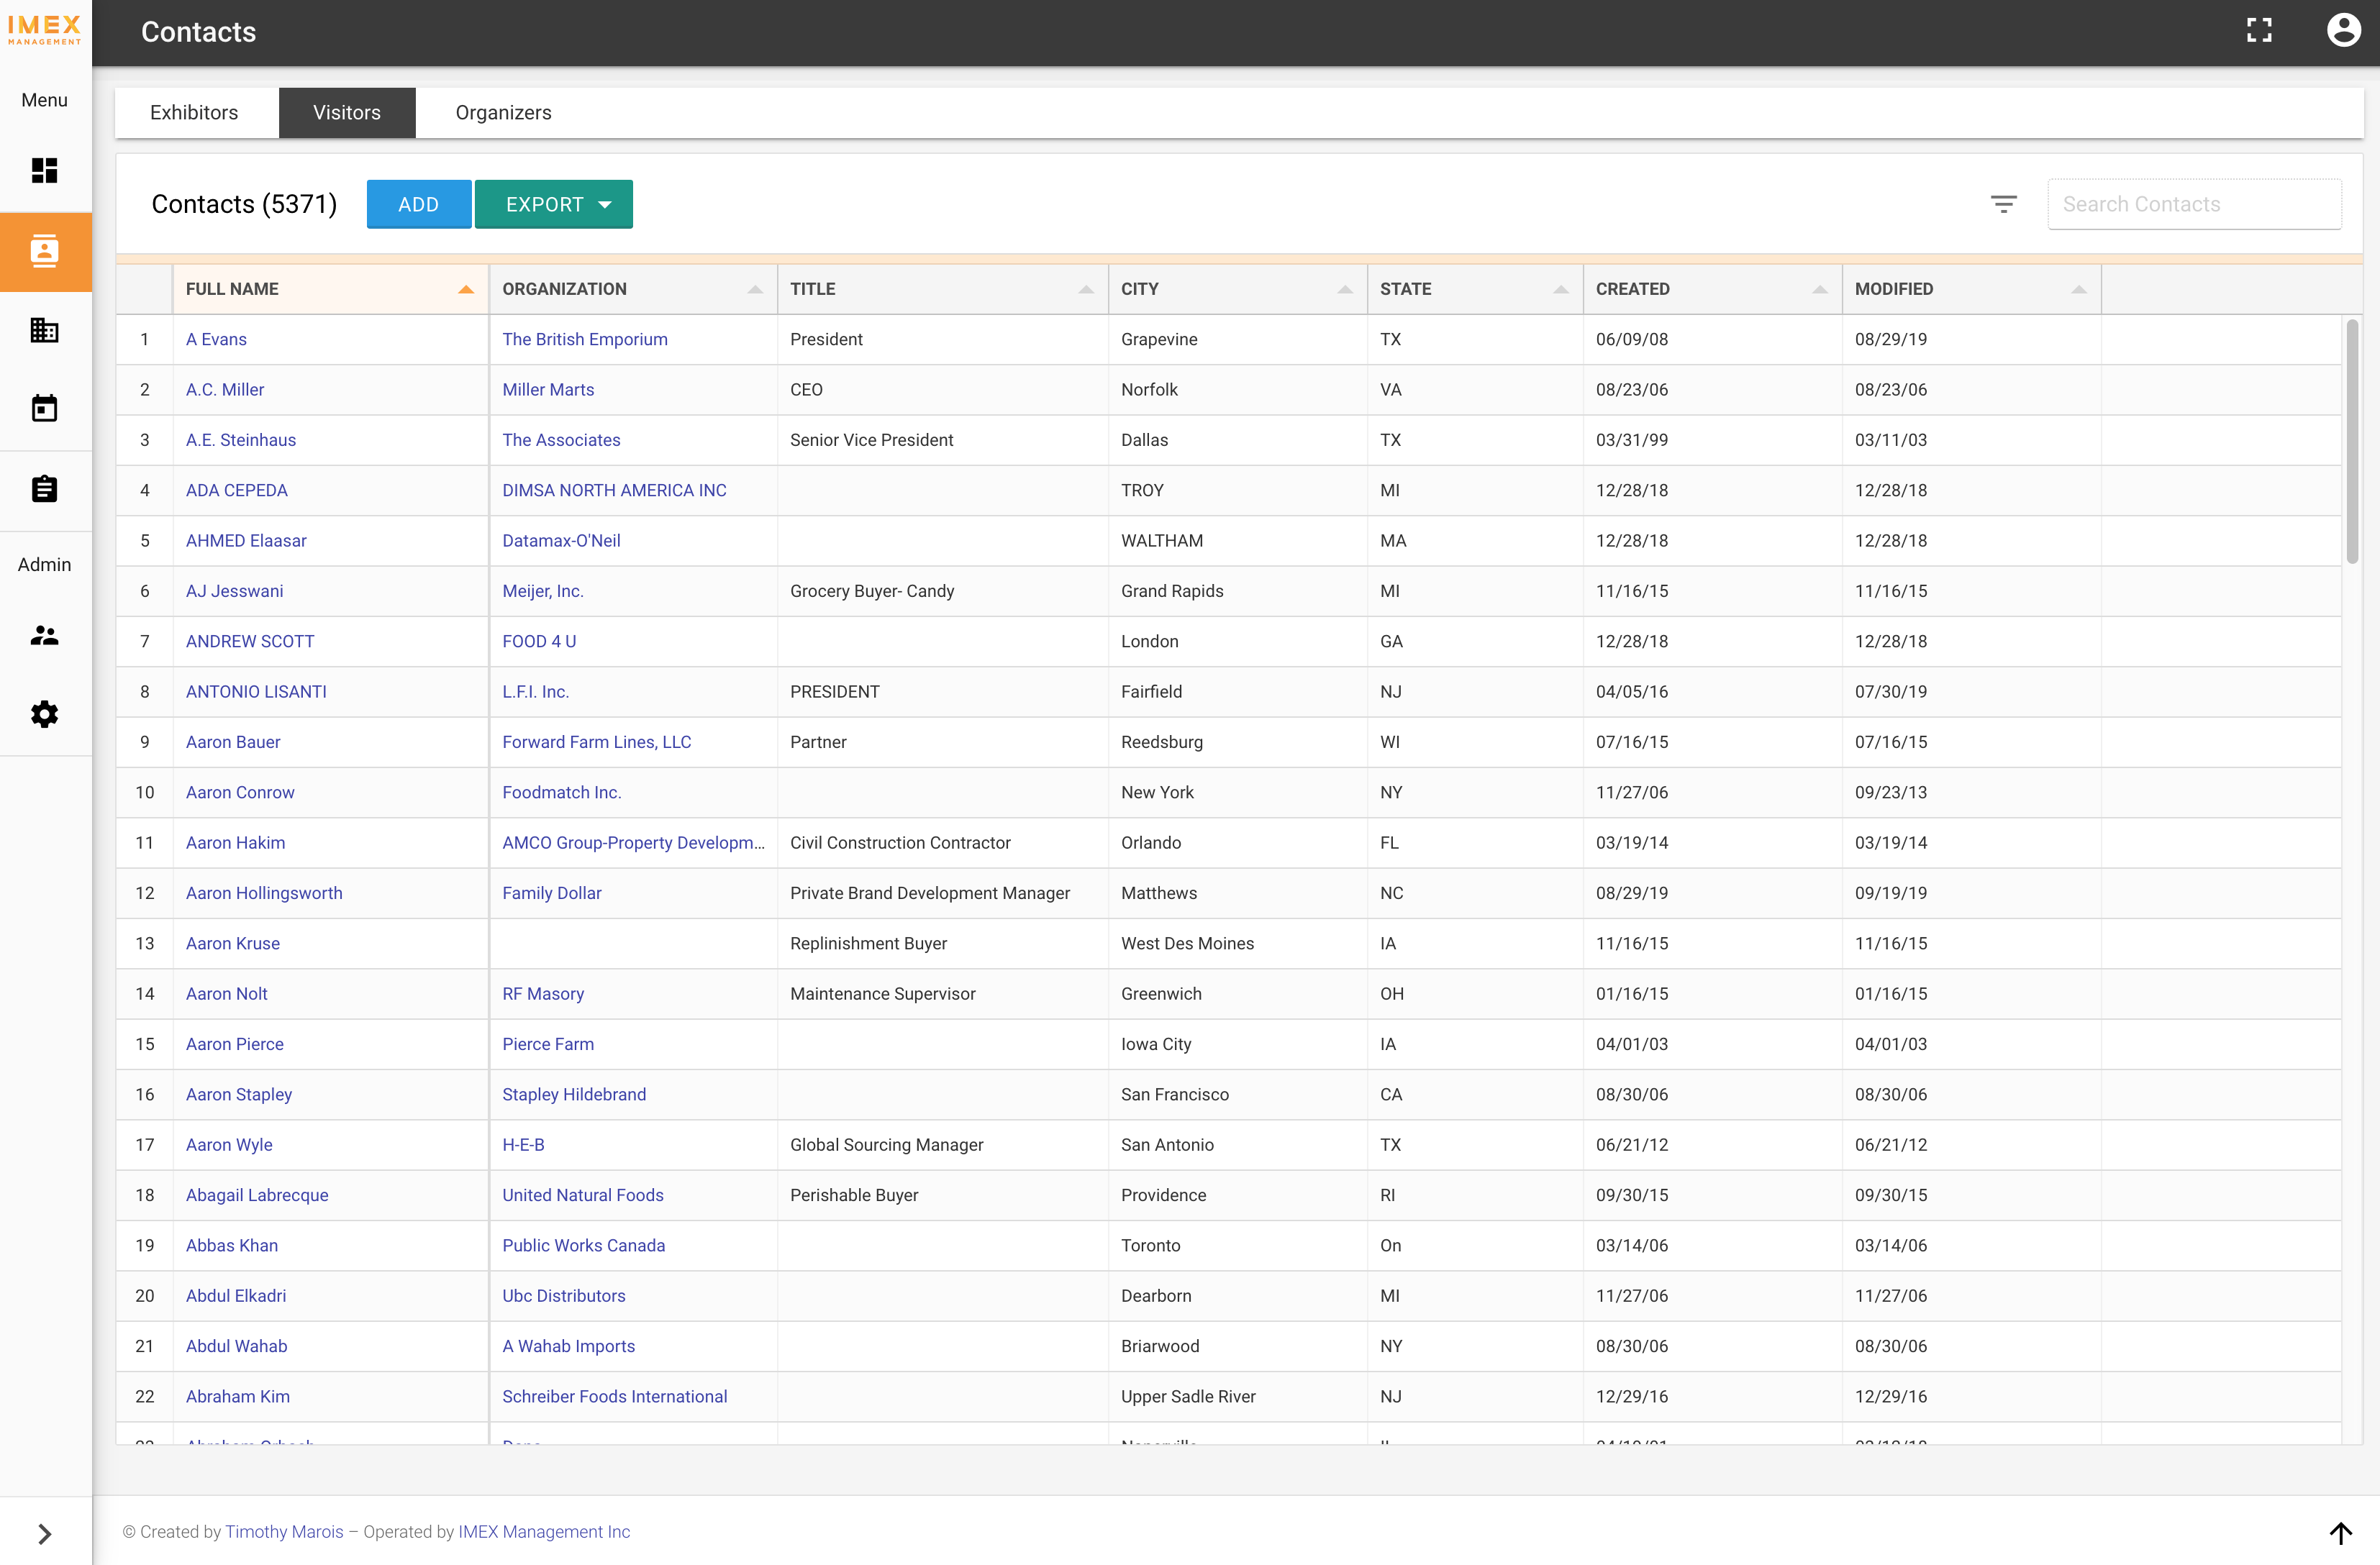Click the ADD button to create a contact
Viewport: 2380px width, 1565px height.
(x=418, y=203)
